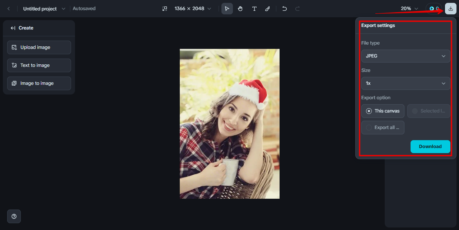Activate the Hand pan tool
The image size is (459, 230).
click(x=240, y=9)
